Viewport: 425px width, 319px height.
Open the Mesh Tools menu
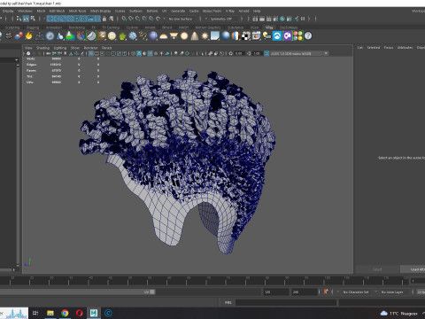77,11
